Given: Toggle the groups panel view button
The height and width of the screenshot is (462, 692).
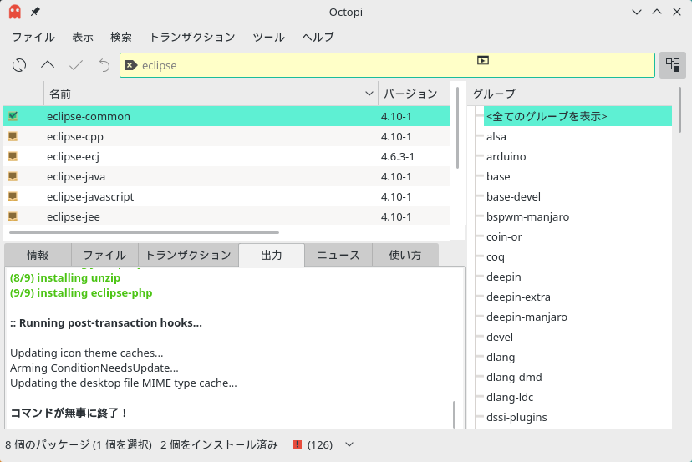Looking at the screenshot, I should click(673, 65).
